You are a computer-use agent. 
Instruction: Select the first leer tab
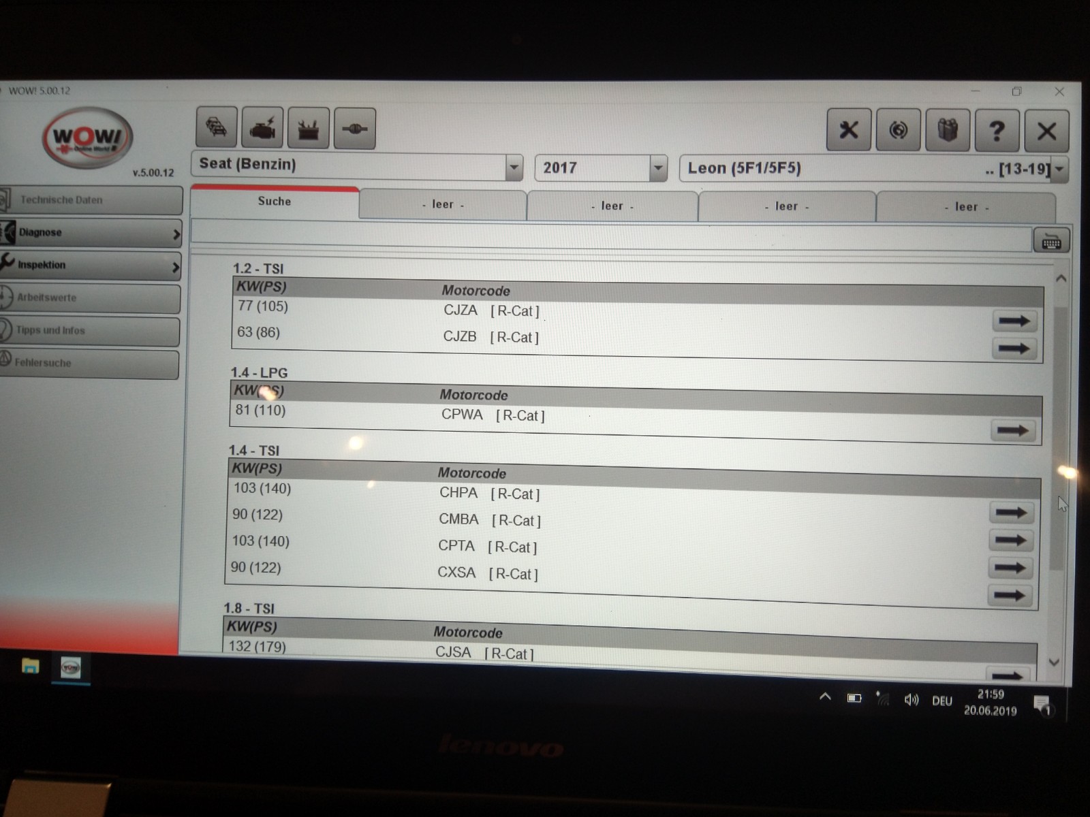click(443, 205)
